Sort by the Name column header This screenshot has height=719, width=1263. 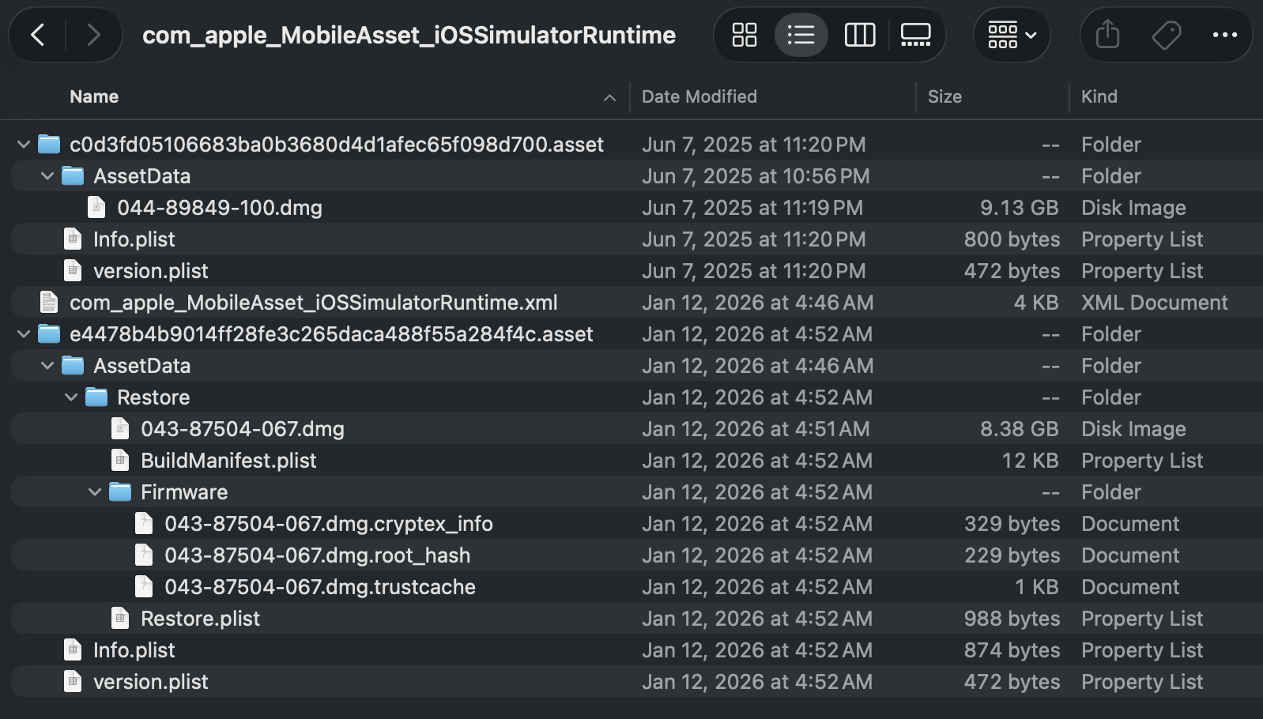pyautogui.click(x=94, y=96)
